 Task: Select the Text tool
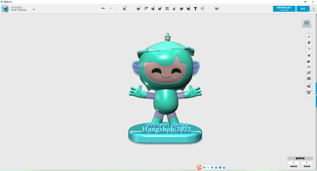coord(195,9)
